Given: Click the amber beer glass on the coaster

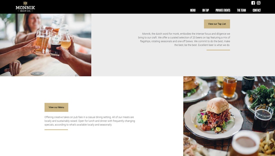Looking at the screenshot, I should pyautogui.click(x=229, y=87).
